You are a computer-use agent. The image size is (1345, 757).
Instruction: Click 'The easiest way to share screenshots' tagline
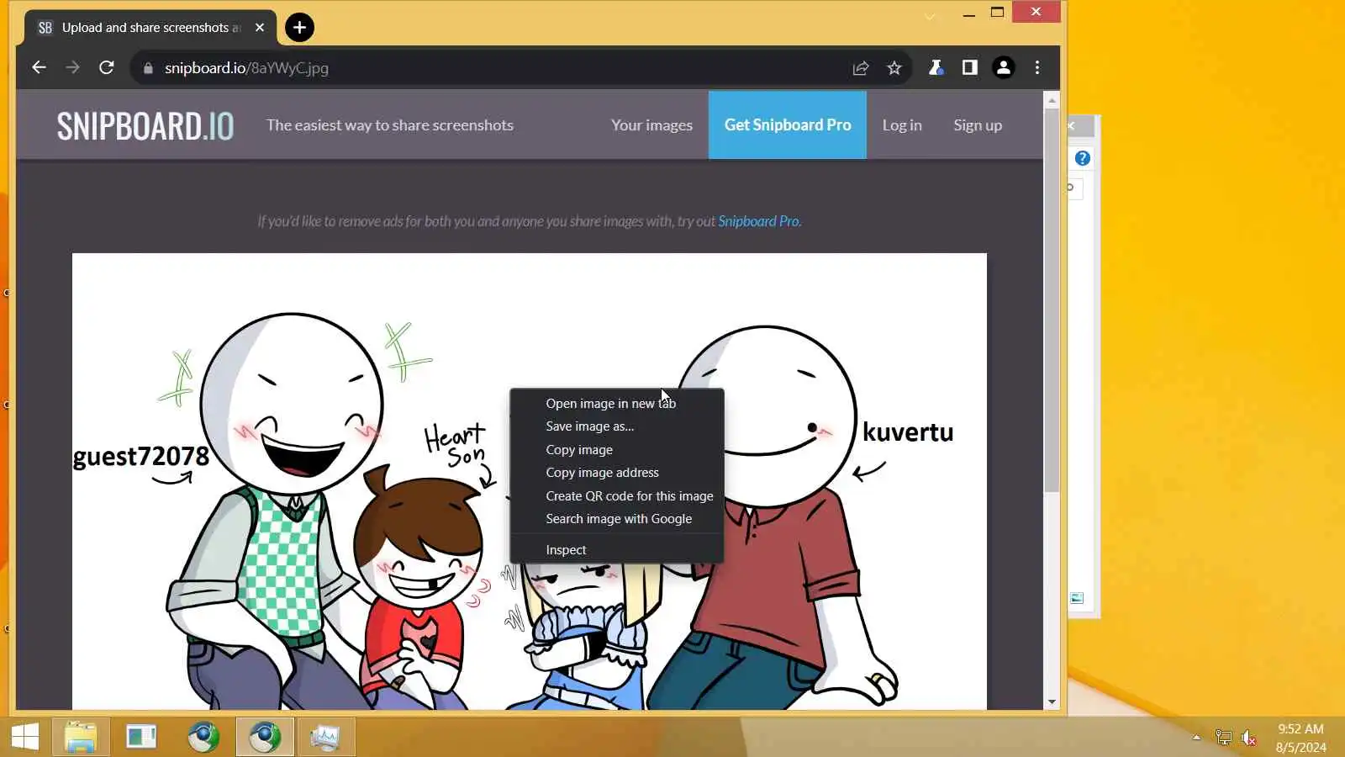point(389,125)
